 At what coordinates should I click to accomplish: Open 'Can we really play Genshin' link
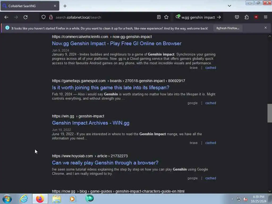click(105, 163)
